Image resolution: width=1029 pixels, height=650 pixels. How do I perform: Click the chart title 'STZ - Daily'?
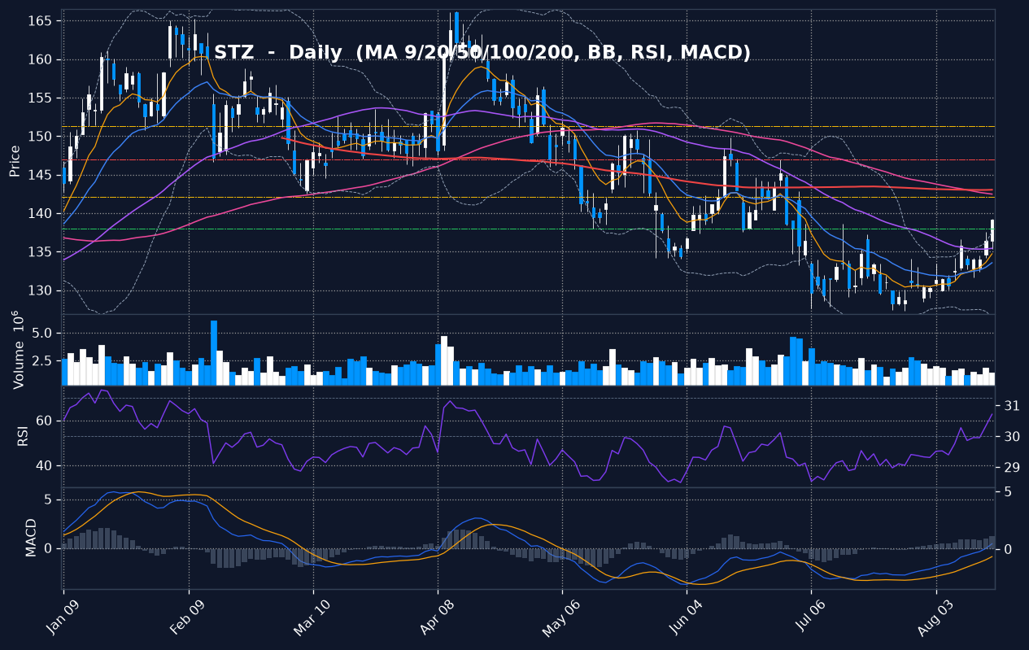[x=279, y=53]
